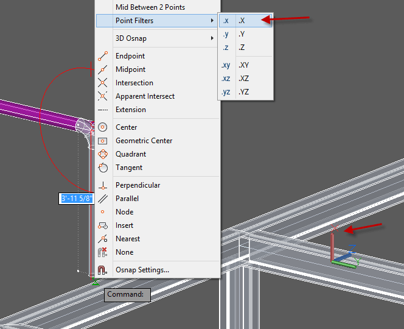Click the Osnap Settings magnet icon
404x329 pixels.
click(103, 270)
